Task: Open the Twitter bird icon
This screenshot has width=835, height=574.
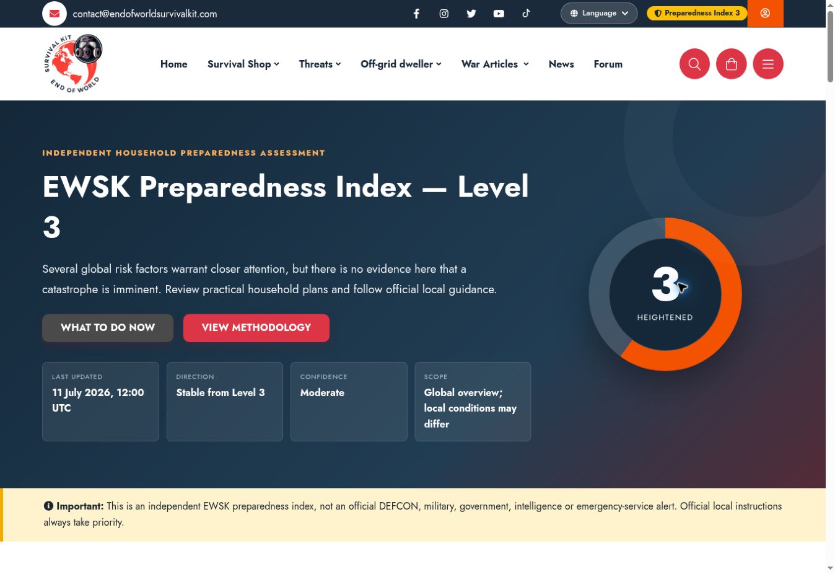Action: pyautogui.click(x=471, y=14)
